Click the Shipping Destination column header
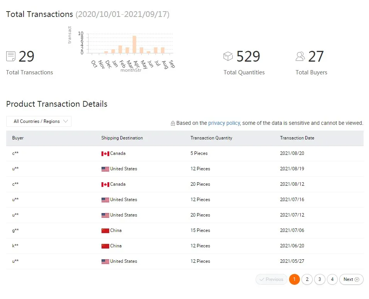Image resolution: width=369 pixels, height=299 pixels. [x=122, y=138]
